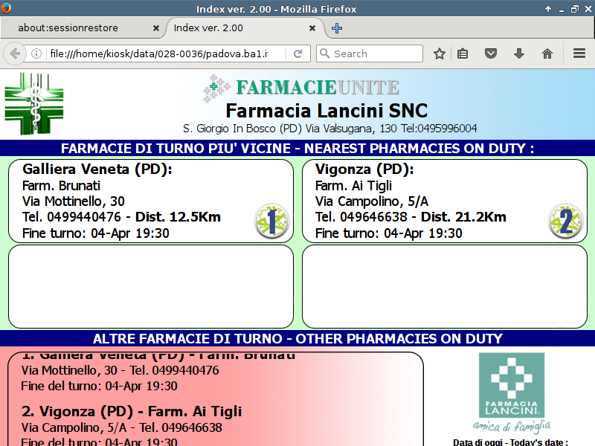The height and width of the screenshot is (446, 595).
Task: Click into the Search input field
Action: [x=376, y=54]
